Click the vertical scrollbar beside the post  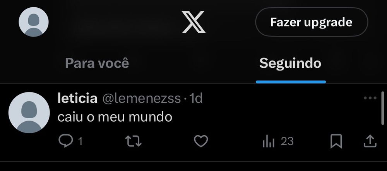coord(383,108)
